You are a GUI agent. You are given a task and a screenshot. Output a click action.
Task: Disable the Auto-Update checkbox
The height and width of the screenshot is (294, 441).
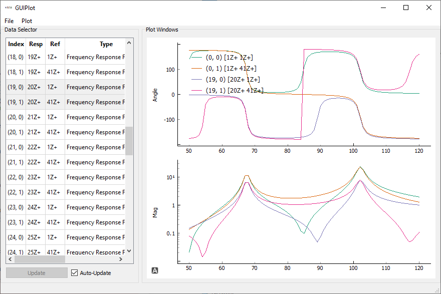pyautogui.click(x=75, y=273)
